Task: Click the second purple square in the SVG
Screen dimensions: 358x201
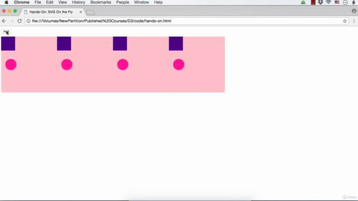Action: coord(64,44)
